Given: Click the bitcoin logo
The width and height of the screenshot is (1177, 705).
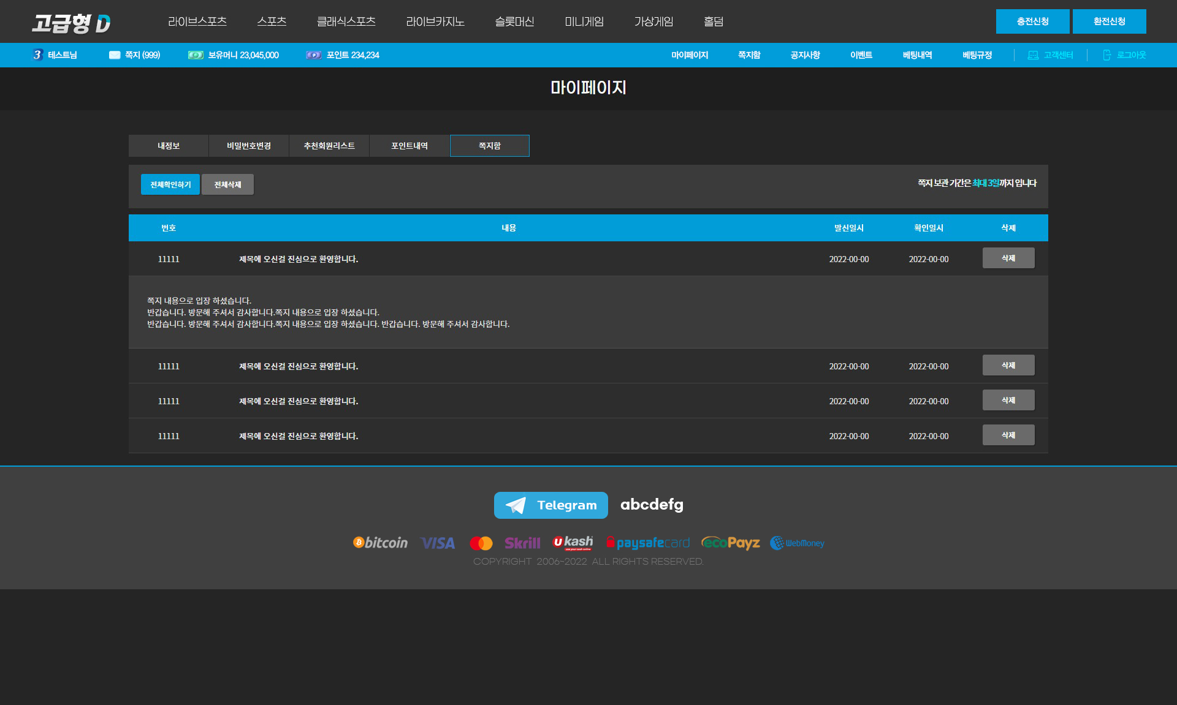Looking at the screenshot, I should coord(380,543).
